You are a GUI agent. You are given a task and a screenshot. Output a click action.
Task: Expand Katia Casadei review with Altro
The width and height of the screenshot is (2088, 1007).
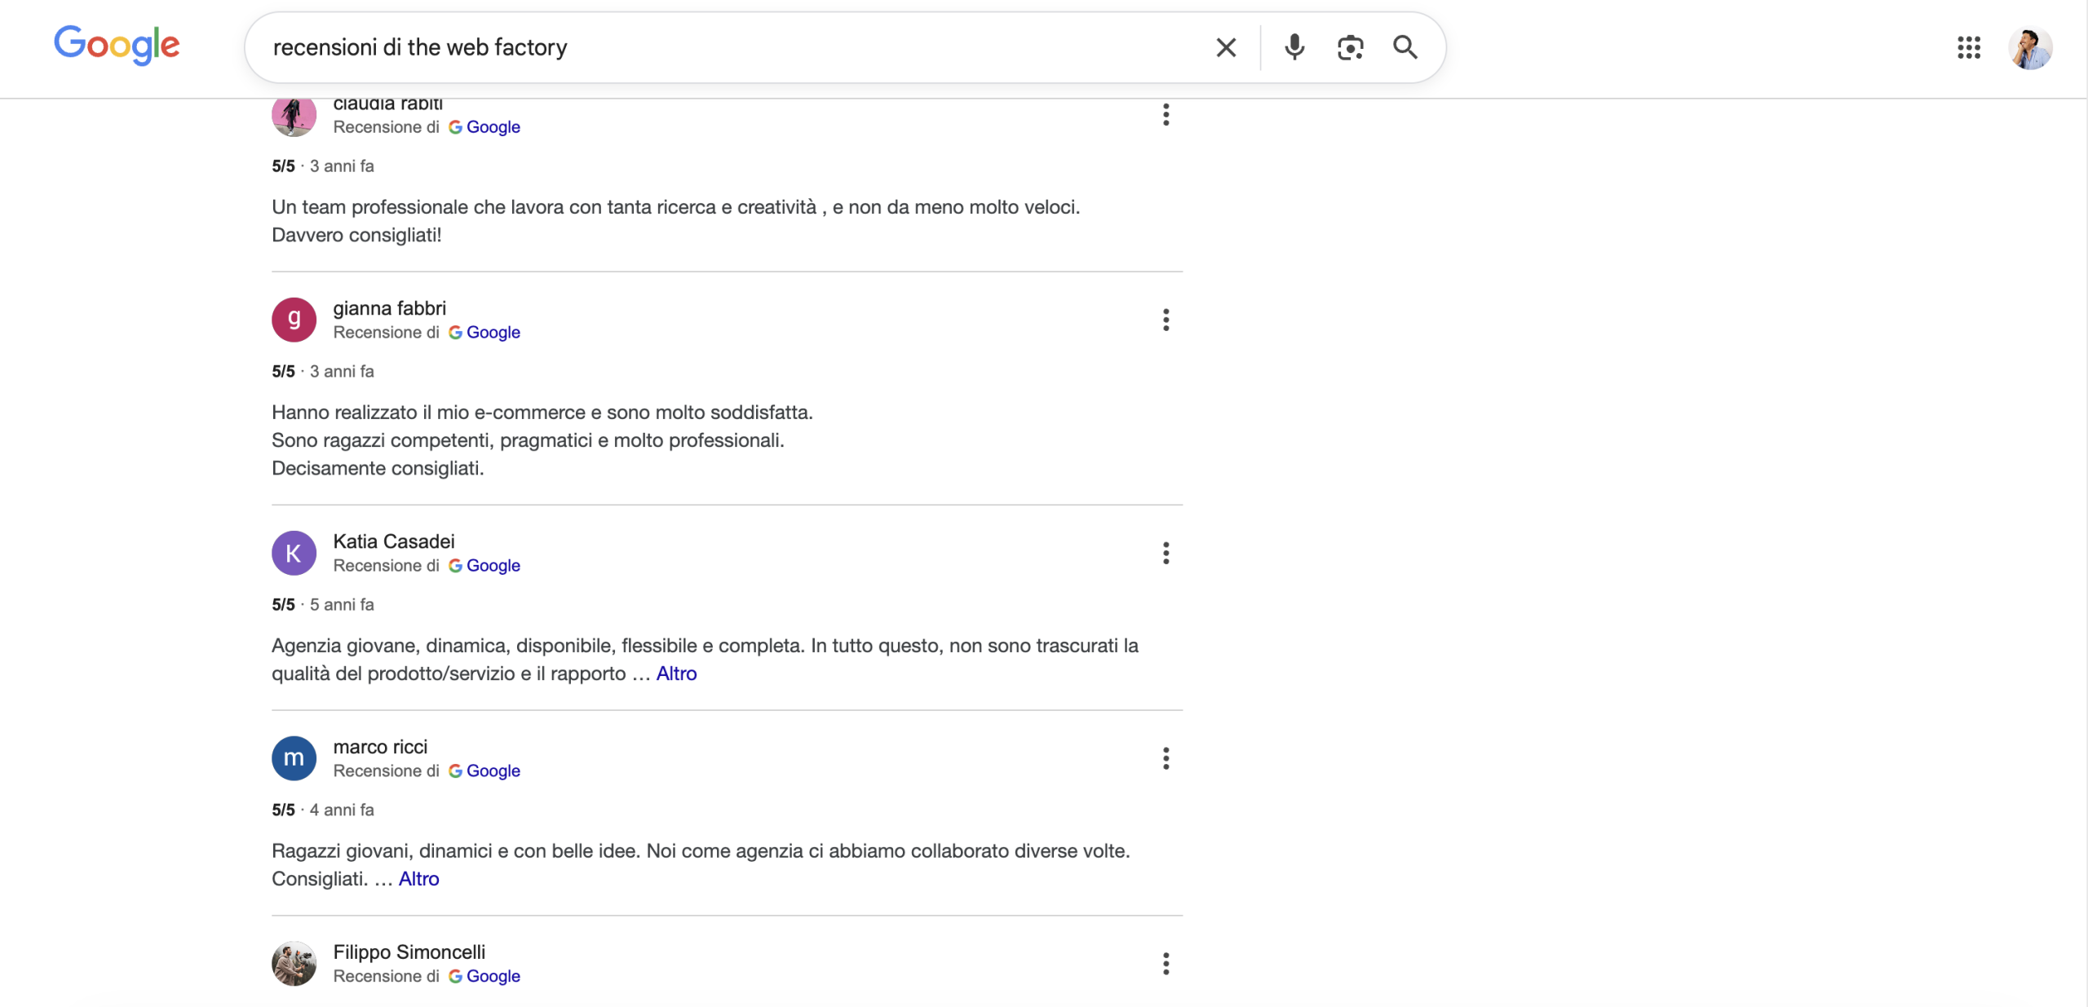pyautogui.click(x=676, y=674)
